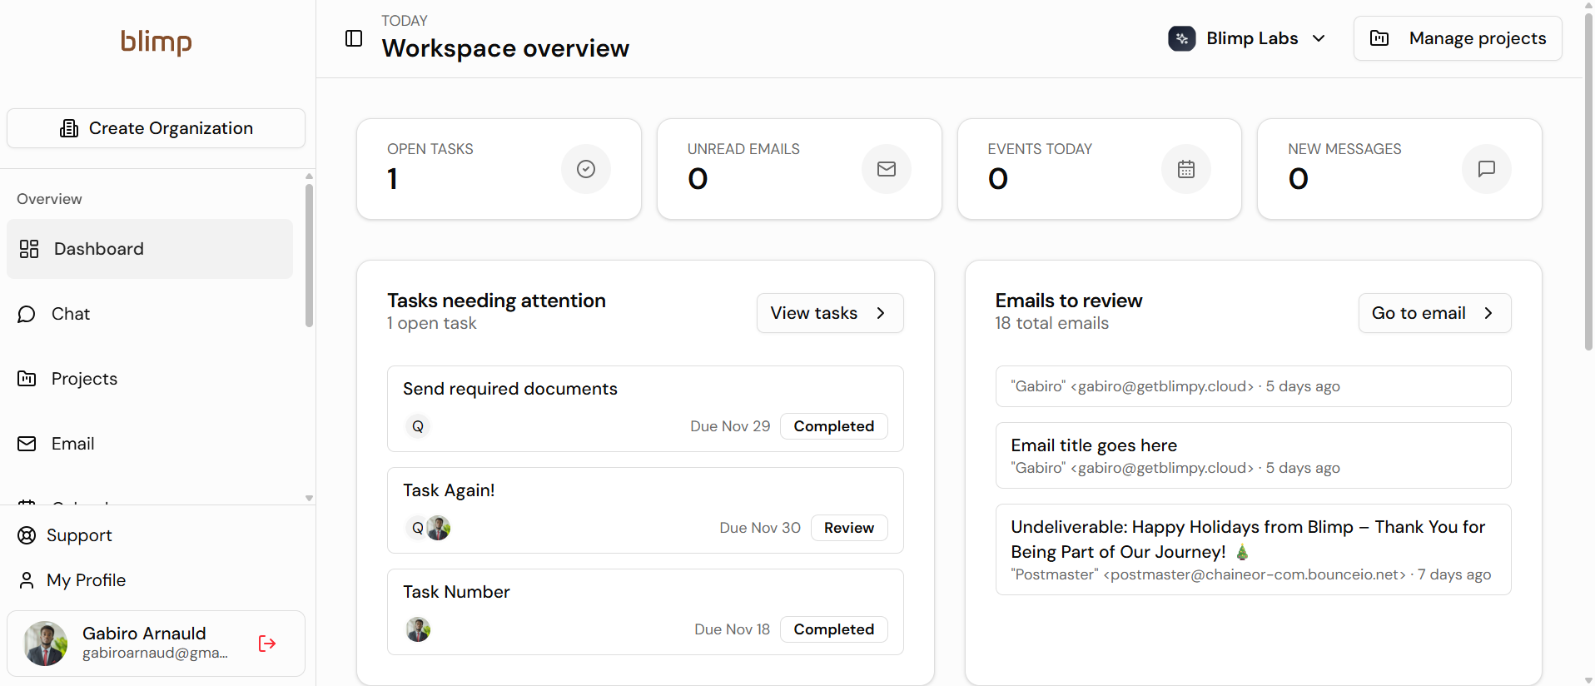Click the events today calendar icon
Viewport: 1595px width, 686px height.
pyautogui.click(x=1186, y=169)
